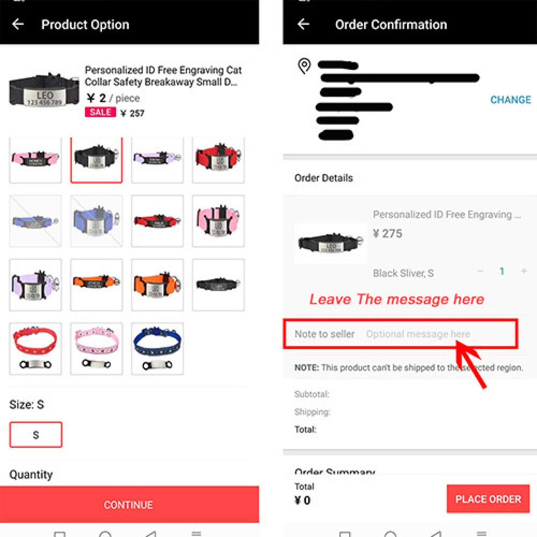Go back from Order Confirmation screen

[x=303, y=24]
